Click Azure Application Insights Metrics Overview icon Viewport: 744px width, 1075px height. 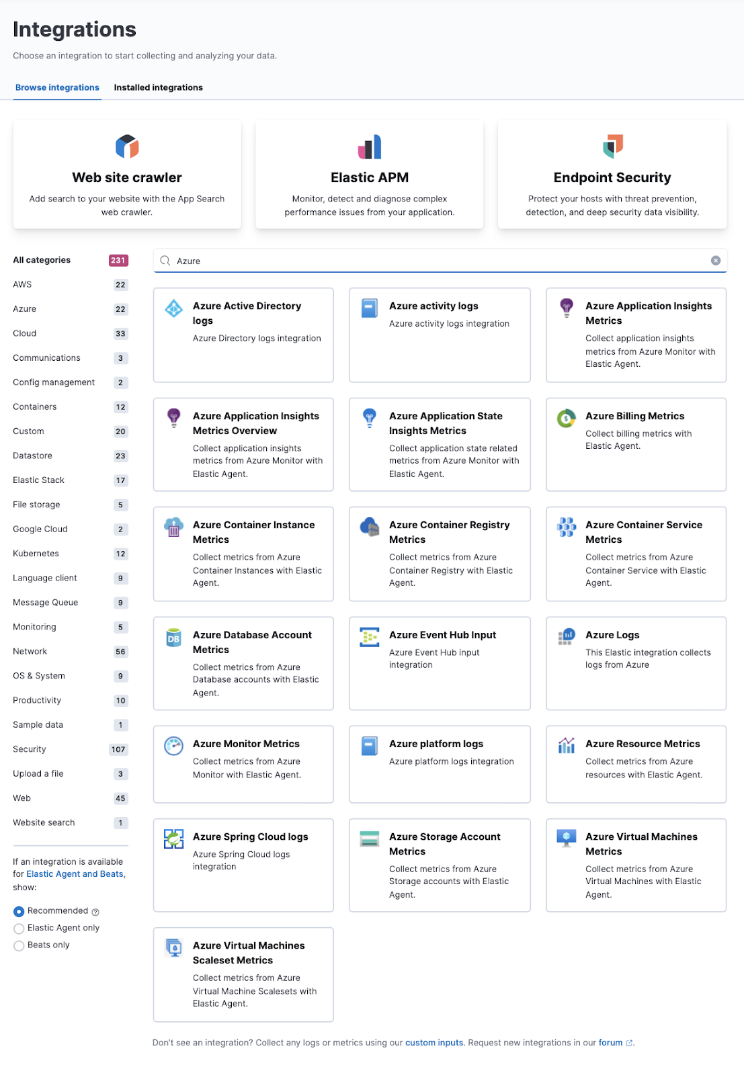174,418
